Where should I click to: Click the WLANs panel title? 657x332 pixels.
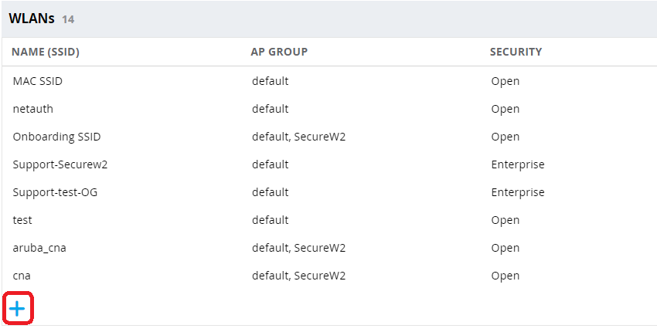(x=32, y=19)
